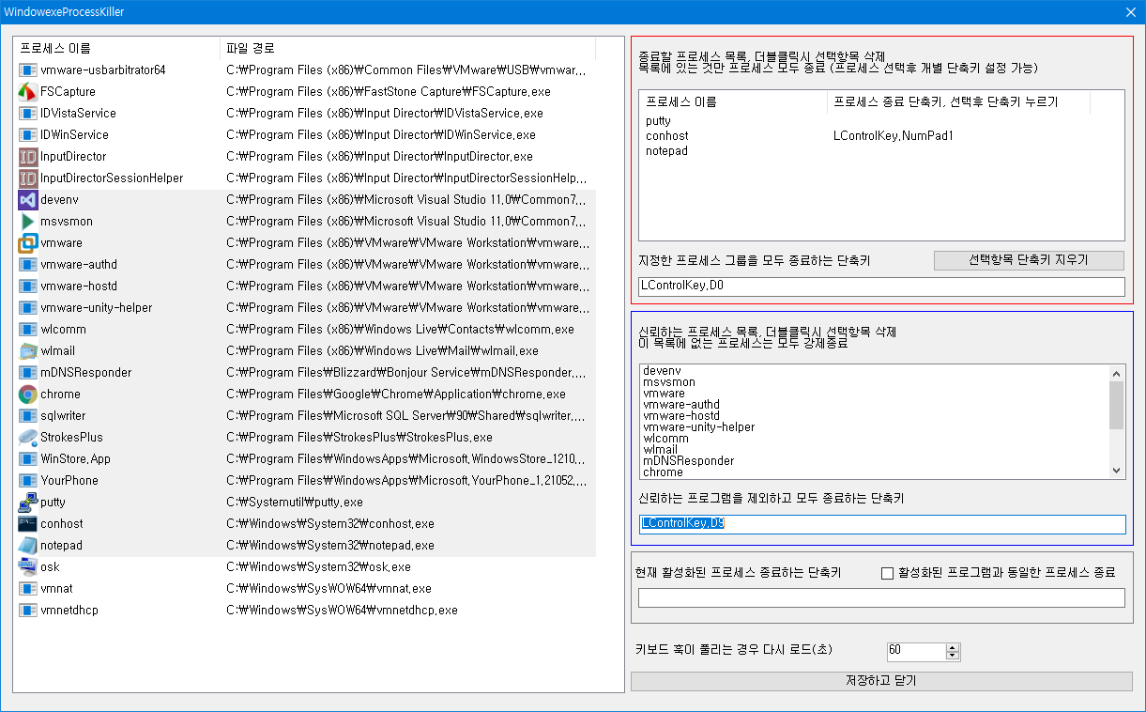
Task: Click the LControlKey,D9 trusted shortcut field
Action: click(x=881, y=524)
